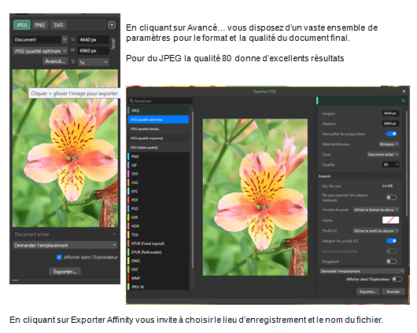Image resolution: width=417 pixels, height=333 pixels.
Task: Check Afficher dans l'Explorateur checkbox
Action: [59, 257]
